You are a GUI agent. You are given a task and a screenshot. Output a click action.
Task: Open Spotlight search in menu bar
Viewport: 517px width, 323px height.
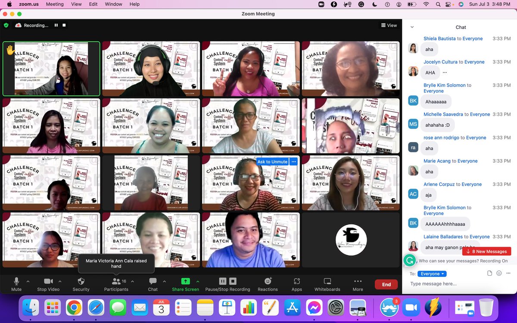click(x=438, y=4)
